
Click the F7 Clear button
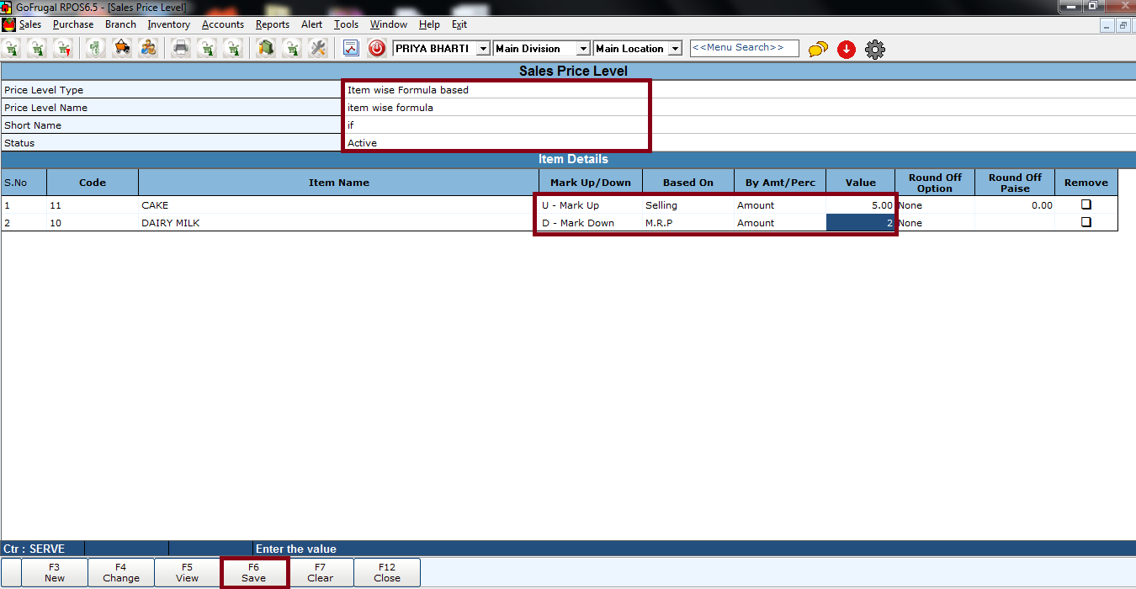(x=321, y=572)
